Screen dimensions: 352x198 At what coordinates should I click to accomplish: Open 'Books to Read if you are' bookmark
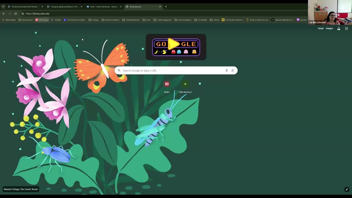pos(258,20)
